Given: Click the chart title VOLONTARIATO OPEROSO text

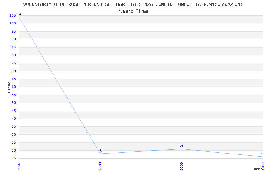Looking at the screenshot, I should [133, 4].
